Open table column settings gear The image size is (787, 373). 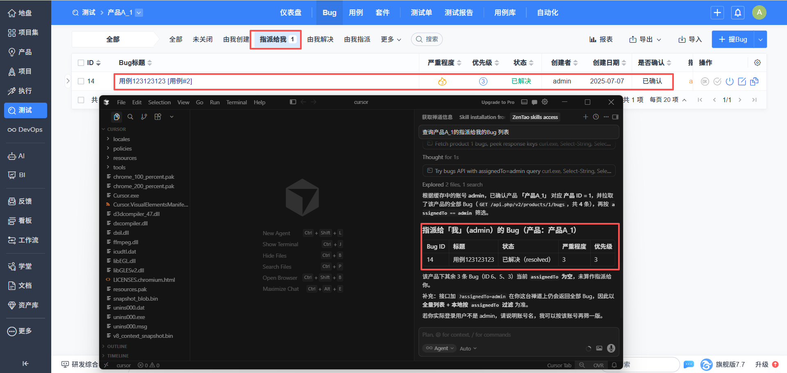[x=757, y=63]
